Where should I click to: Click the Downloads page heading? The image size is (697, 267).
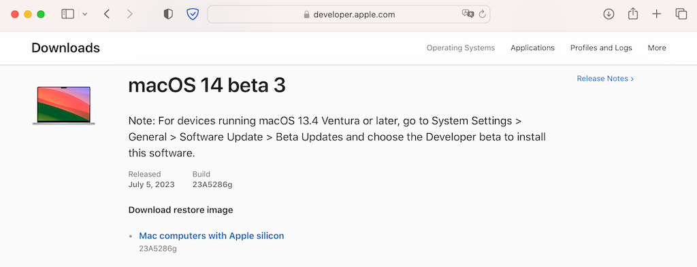tap(66, 48)
